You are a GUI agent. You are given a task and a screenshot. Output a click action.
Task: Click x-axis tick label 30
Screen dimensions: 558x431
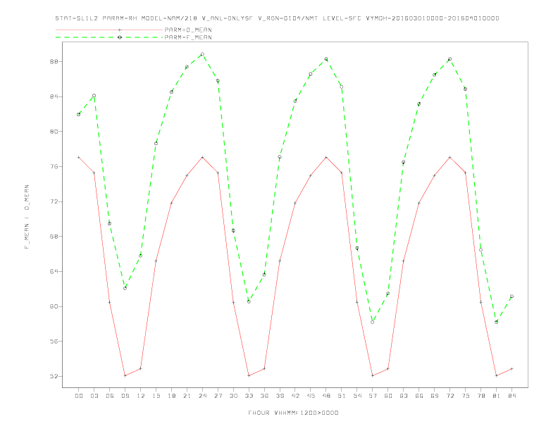[233, 396]
